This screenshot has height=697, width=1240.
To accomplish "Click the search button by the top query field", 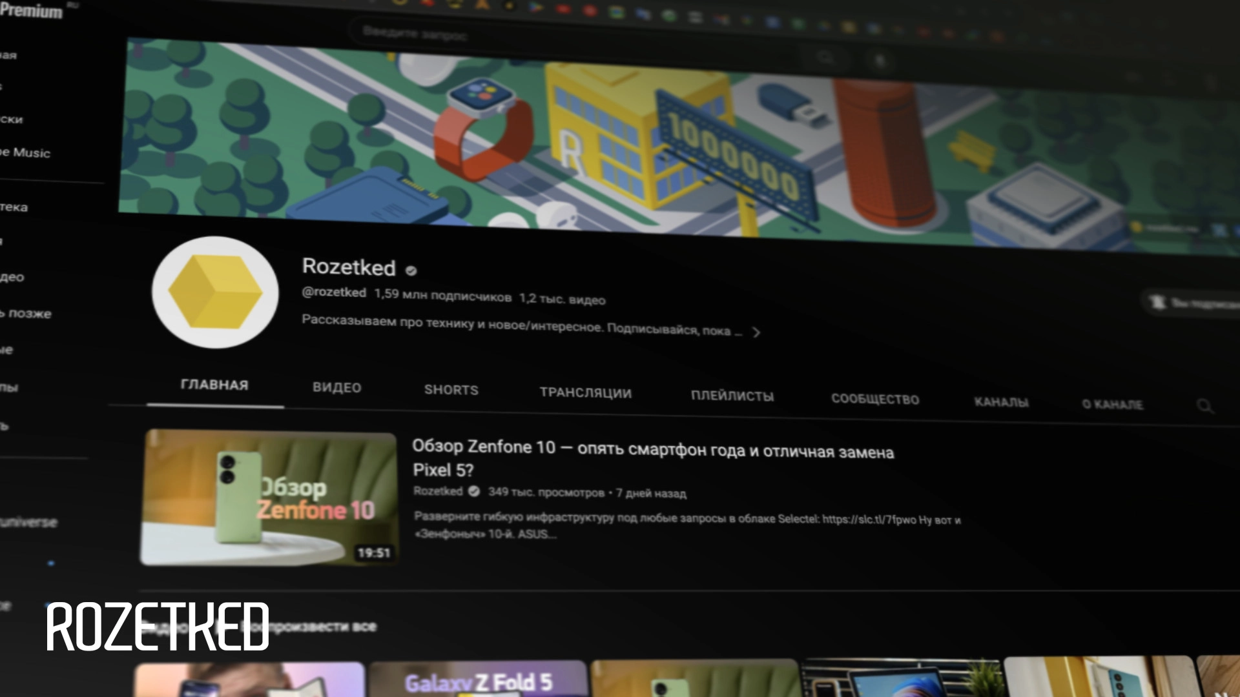I will click(x=825, y=58).
